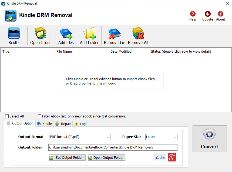This screenshot has width=232, height=172.
Task: Click the Google Plus share icon
Action: click(172, 157)
